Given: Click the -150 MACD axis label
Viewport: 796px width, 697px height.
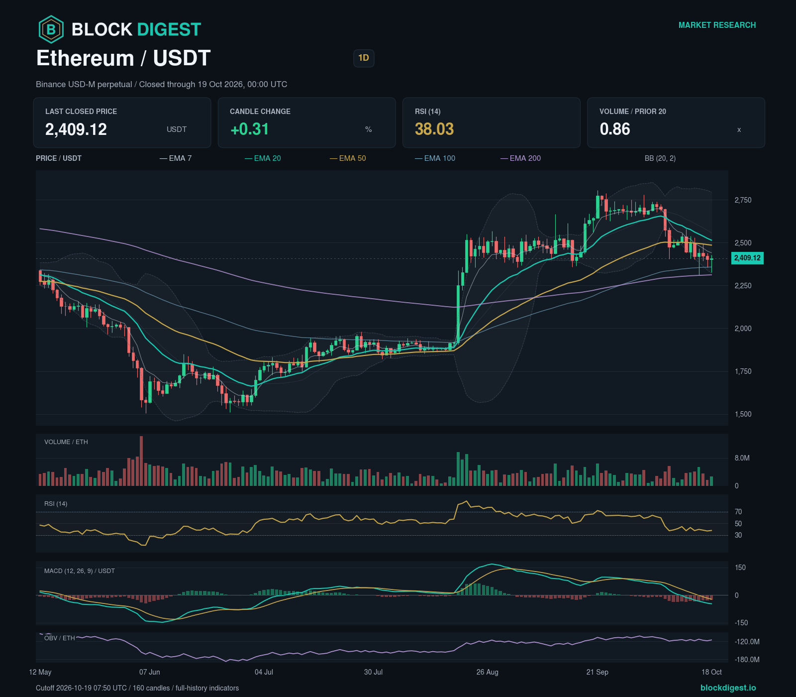Looking at the screenshot, I should point(741,623).
